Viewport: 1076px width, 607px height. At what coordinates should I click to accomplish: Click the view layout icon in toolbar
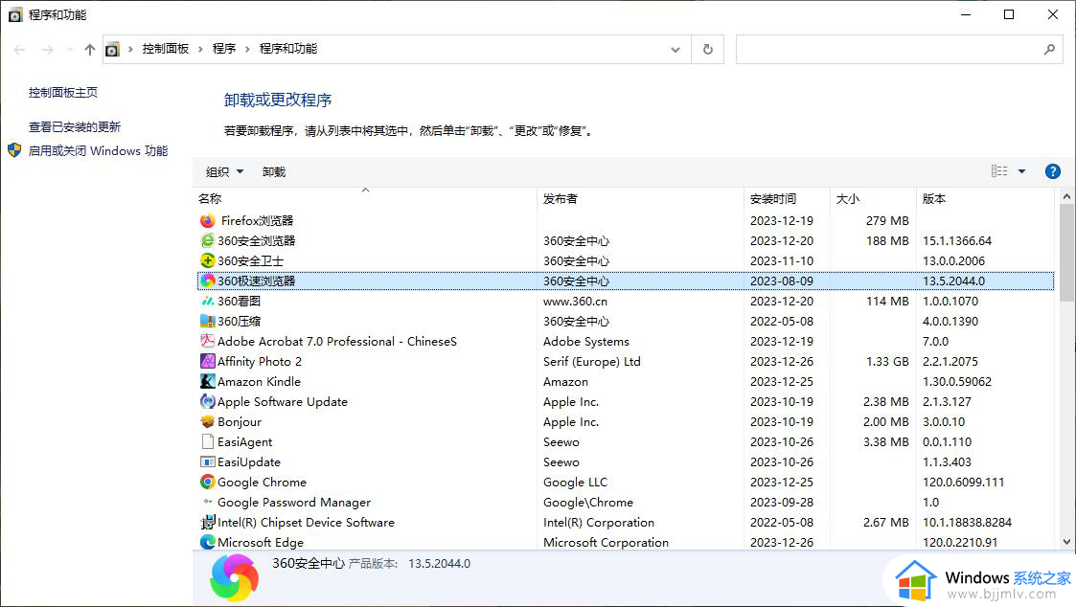point(999,171)
